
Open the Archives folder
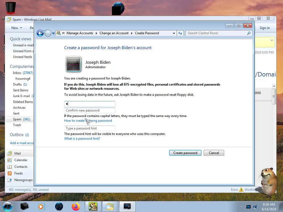tap(19, 108)
